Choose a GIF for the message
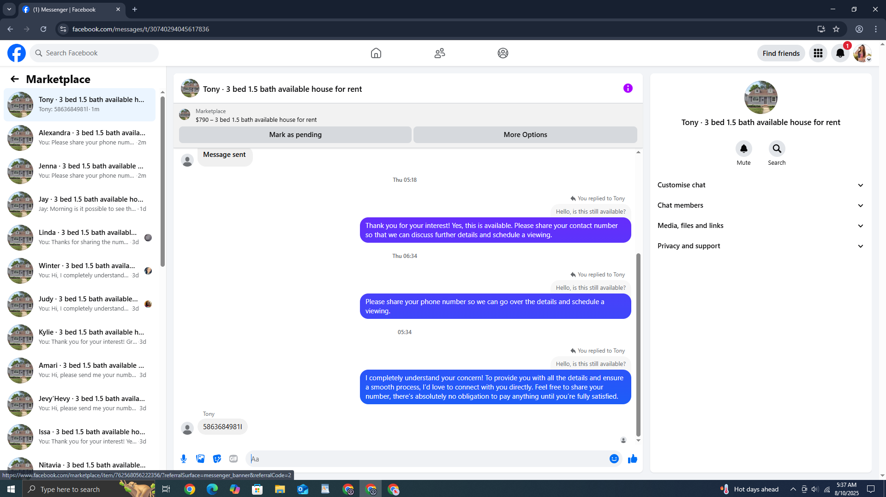This screenshot has width=886, height=497. [233, 459]
